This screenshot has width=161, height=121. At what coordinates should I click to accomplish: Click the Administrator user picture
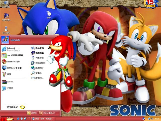[5, 40]
